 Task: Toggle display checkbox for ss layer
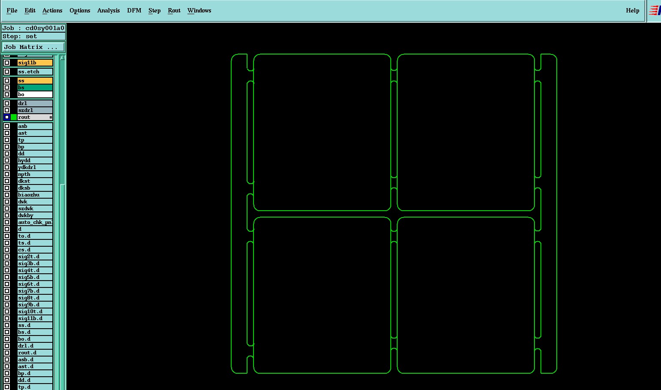(7, 81)
